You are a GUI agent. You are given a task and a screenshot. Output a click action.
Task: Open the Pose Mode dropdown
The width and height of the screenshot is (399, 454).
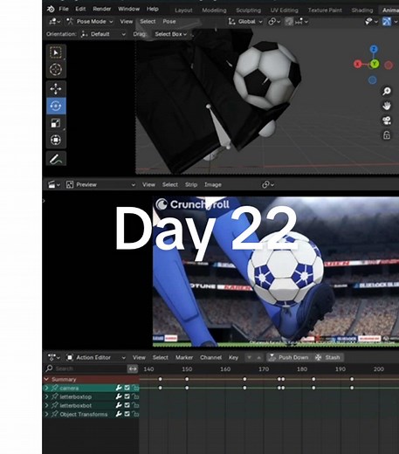(x=90, y=22)
